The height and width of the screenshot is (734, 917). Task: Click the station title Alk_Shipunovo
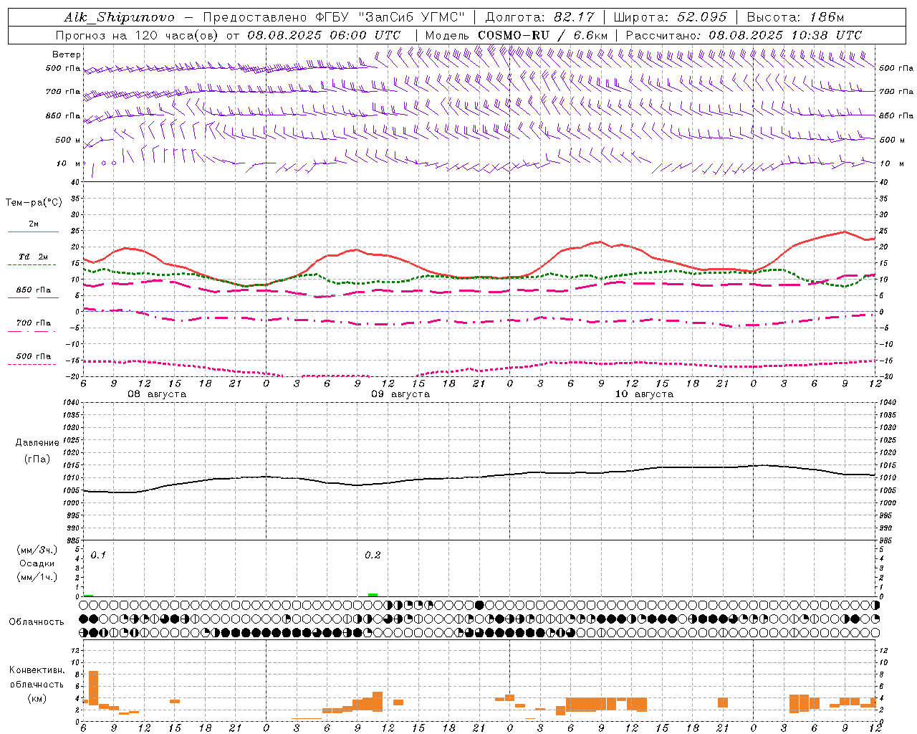119,17
